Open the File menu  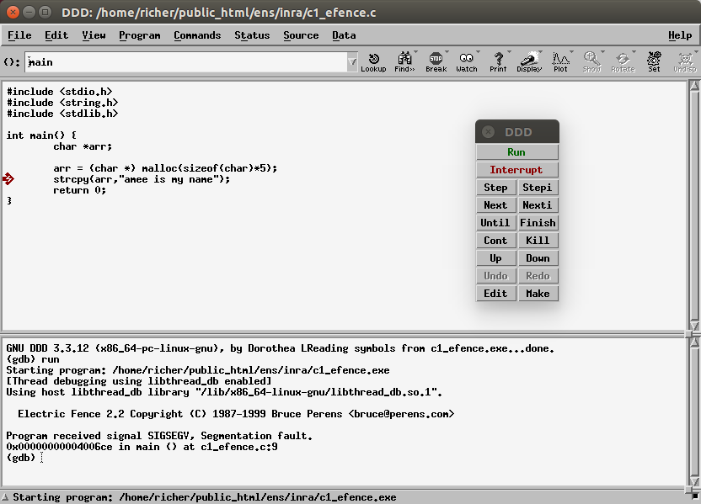(19, 35)
